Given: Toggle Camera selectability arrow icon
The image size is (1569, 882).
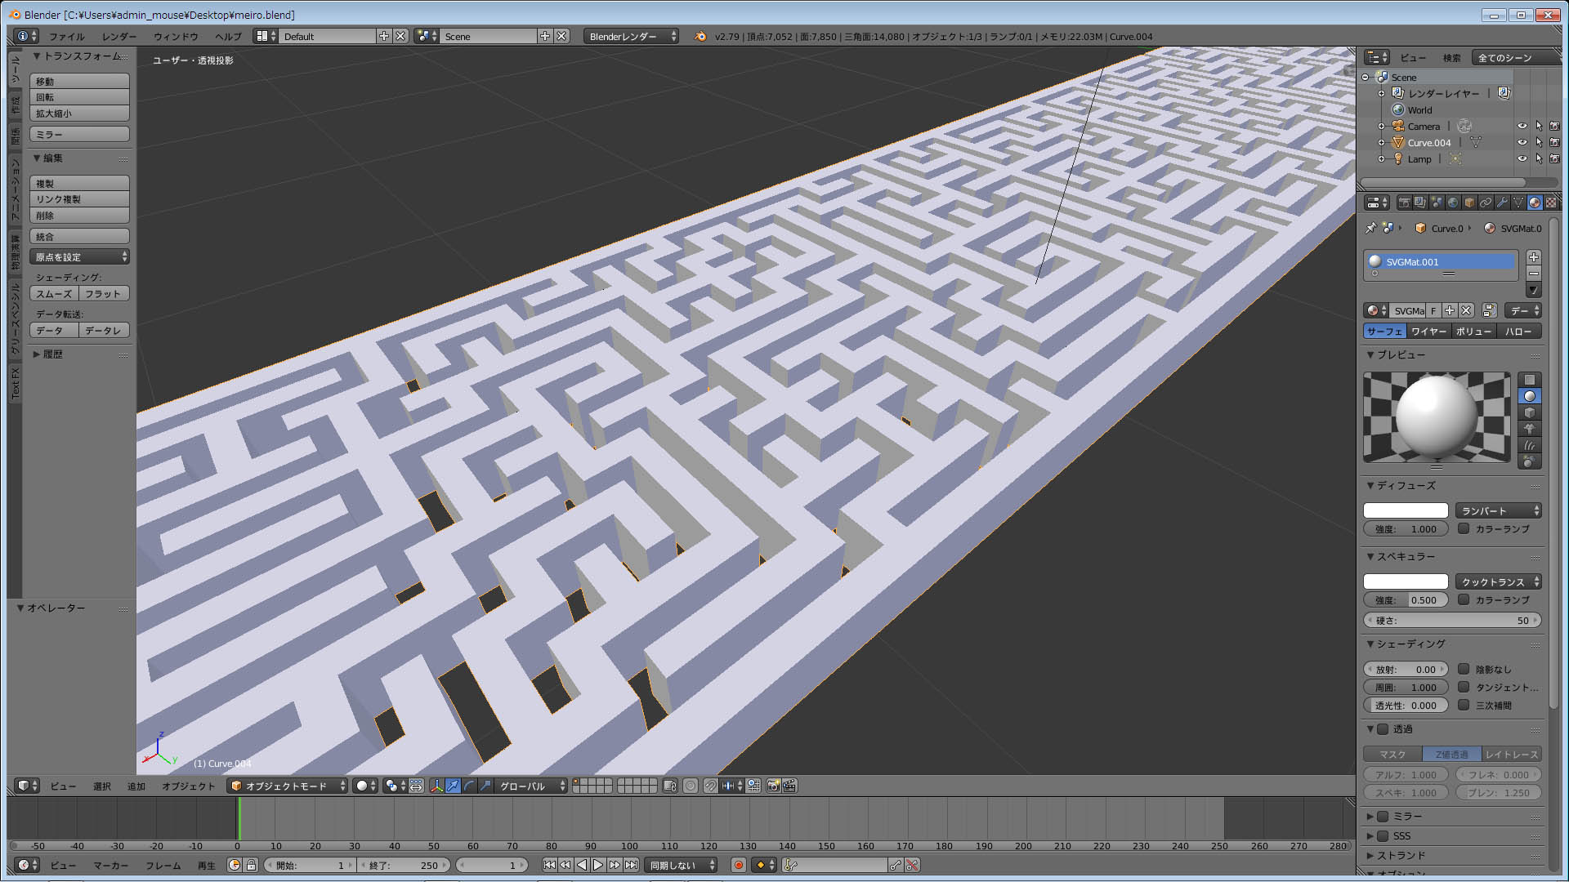Looking at the screenshot, I should 1539,127.
